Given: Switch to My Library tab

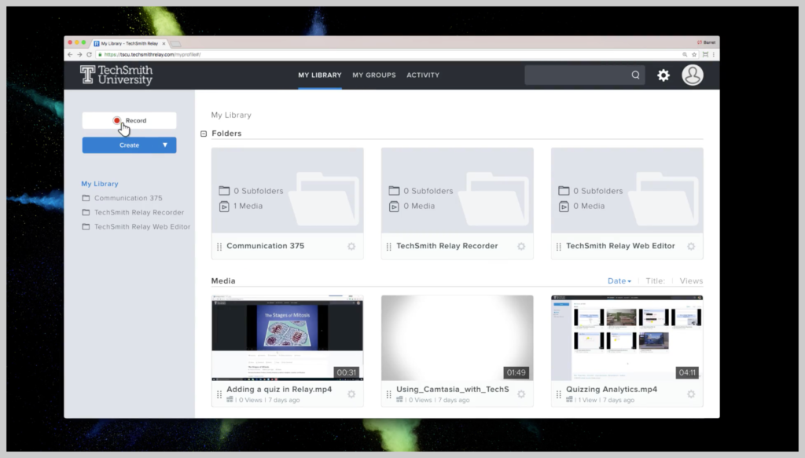Looking at the screenshot, I should click(x=319, y=75).
